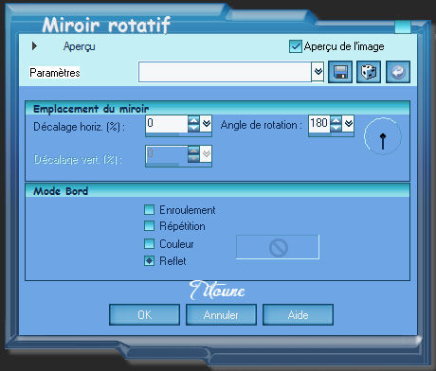Expand the Aperçu preview triangle

(34, 46)
